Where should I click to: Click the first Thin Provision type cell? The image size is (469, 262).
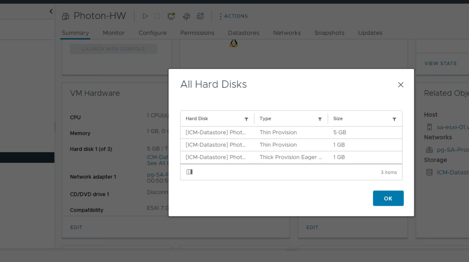pyautogui.click(x=278, y=132)
